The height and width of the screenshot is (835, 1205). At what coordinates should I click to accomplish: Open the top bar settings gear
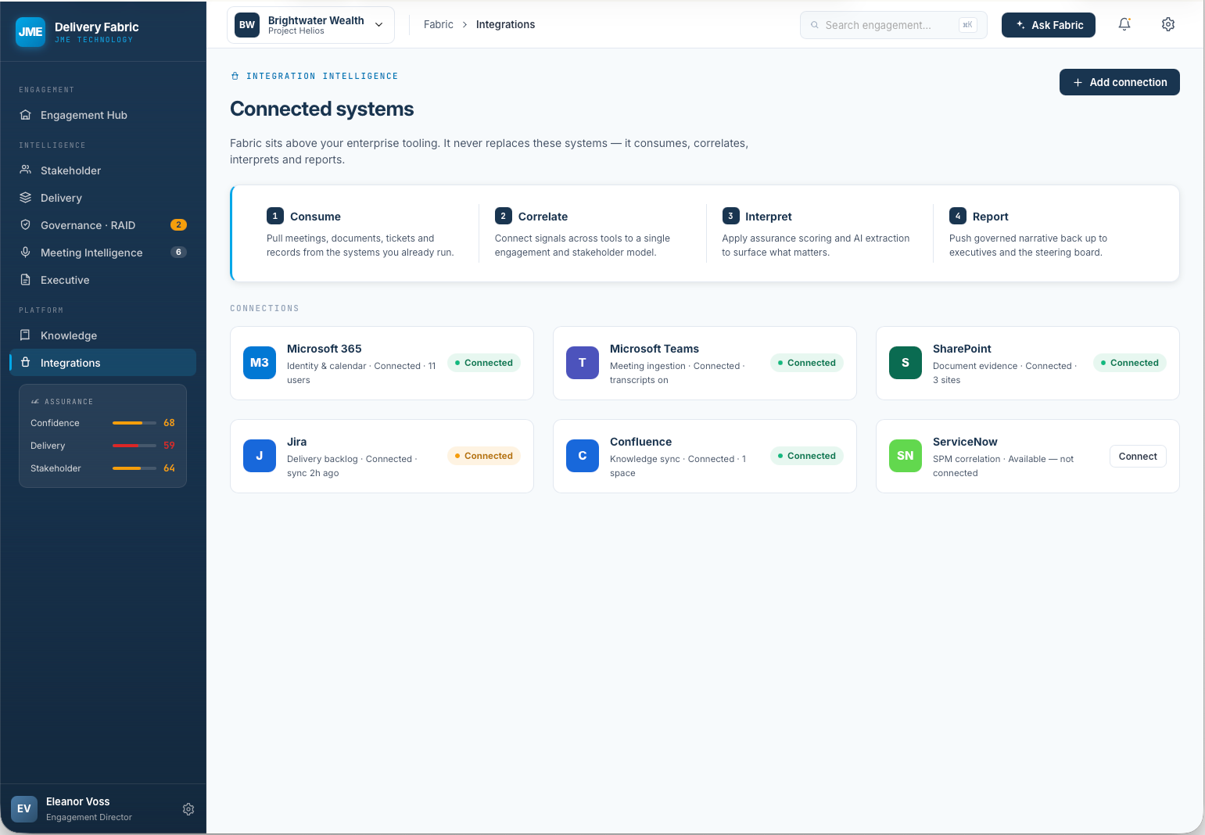(1168, 24)
